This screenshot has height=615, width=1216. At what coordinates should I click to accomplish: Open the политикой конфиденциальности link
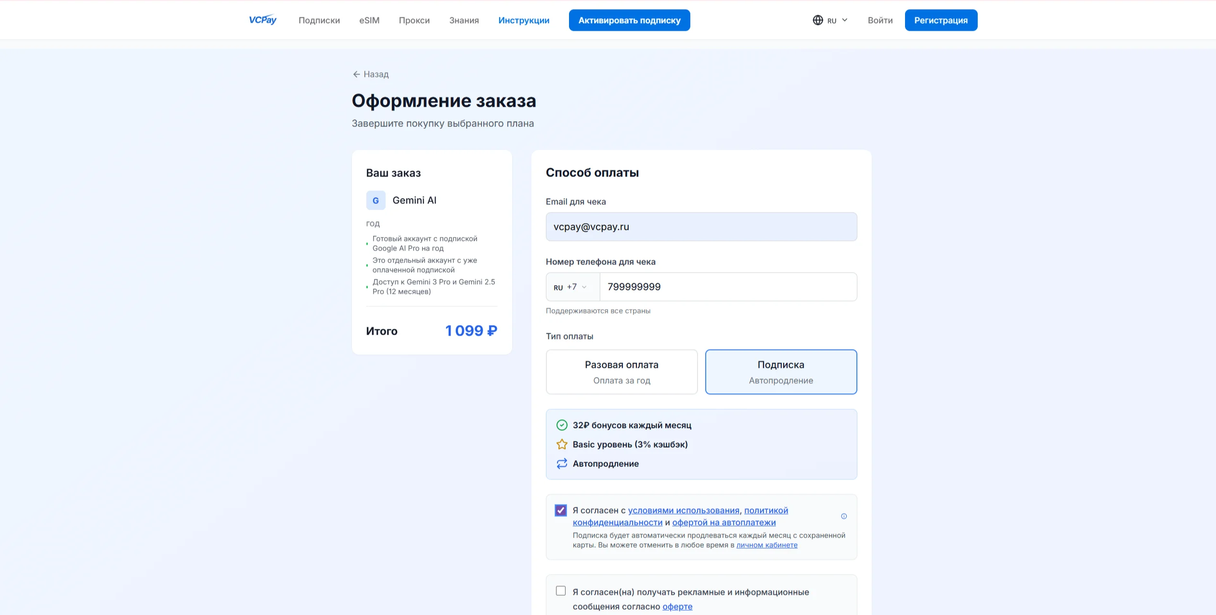[x=766, y=510]
